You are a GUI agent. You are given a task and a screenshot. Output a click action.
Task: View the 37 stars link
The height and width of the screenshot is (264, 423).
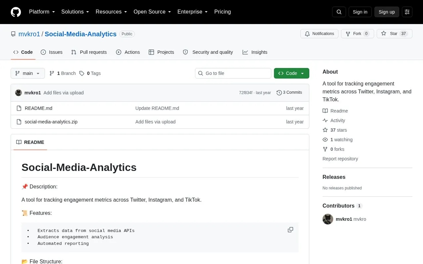(x=335, y=130)
